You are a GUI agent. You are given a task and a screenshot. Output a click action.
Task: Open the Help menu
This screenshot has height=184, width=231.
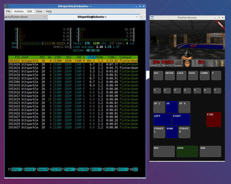[49, 12]
